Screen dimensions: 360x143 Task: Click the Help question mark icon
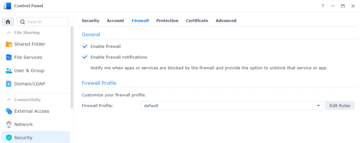coord(322,6)
